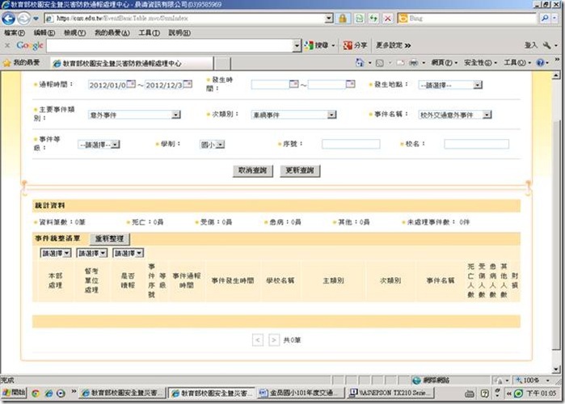Open the 100% zoom level control
This screenshot has height=404, width=565.
[x=533, y=381]
